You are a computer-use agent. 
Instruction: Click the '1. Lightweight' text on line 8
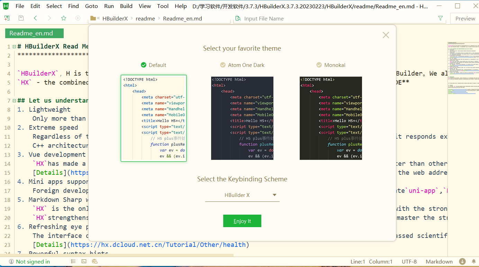pyautogui.click(x=44, y=110)
